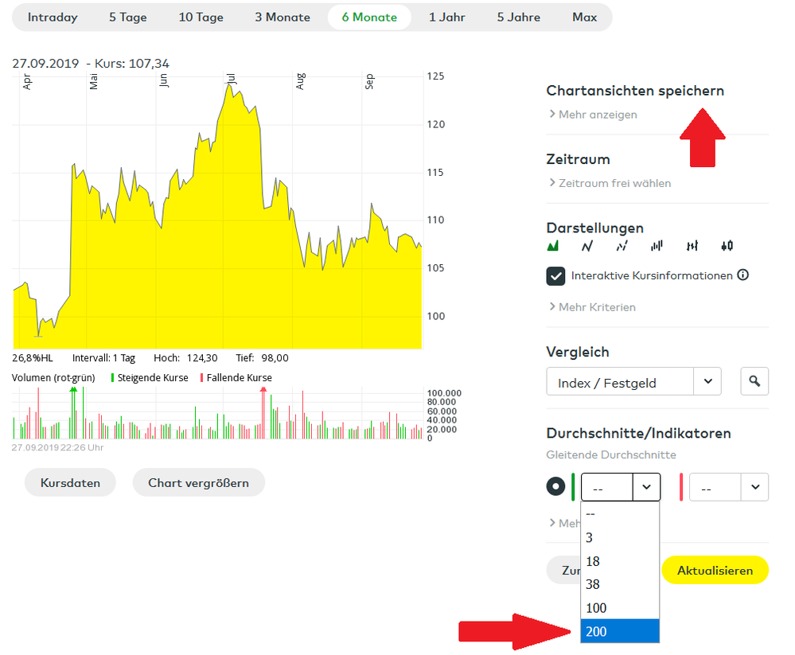Viewport: 795px width, 655px height.
Task: Click info icon next to Interaktive Kursinformationen
Action: pyautogui.click(x=743, y=275)
